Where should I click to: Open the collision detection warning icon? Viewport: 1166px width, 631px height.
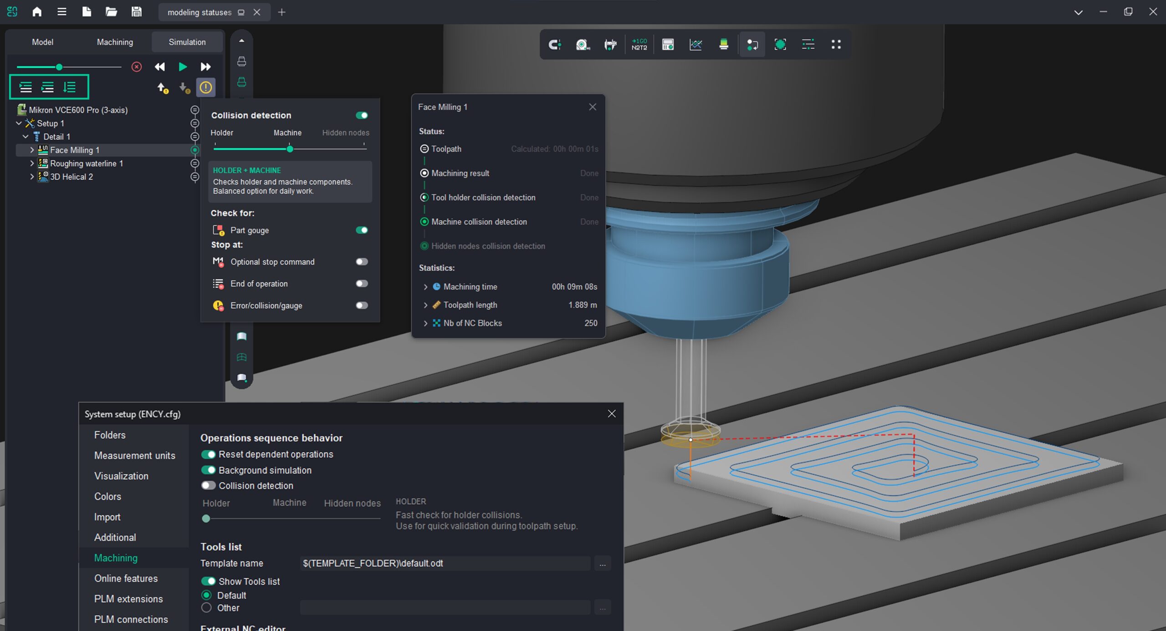pos(206,87)
